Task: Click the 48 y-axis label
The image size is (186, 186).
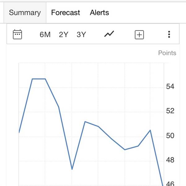Action: pyautogui.click(x=170, y=160)
